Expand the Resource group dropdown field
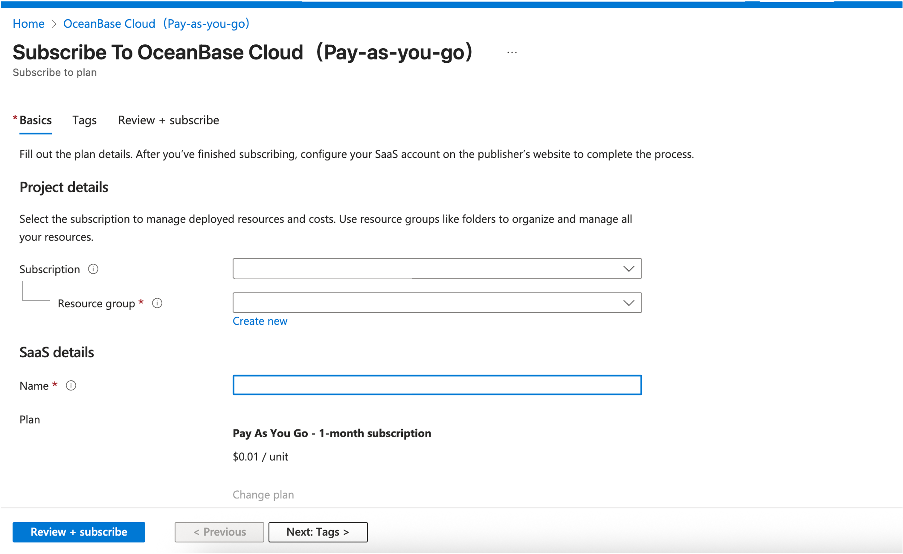The image size is (903, 554). pyautogui.click(x=425, y=303)
